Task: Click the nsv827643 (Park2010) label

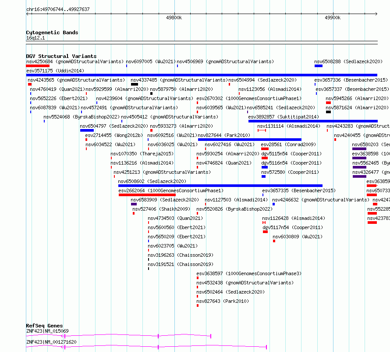Action: pyautogui.click(x=223, y=301)
